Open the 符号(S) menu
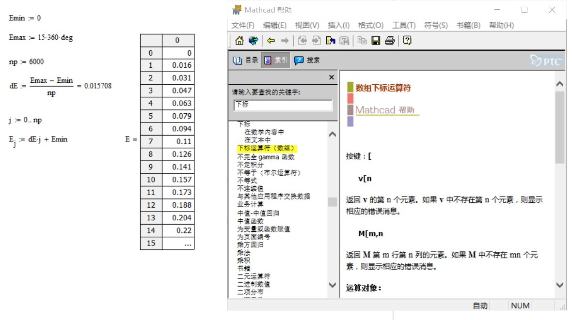The height and width of the screenshot is (320, 572). tap(436, 25)
